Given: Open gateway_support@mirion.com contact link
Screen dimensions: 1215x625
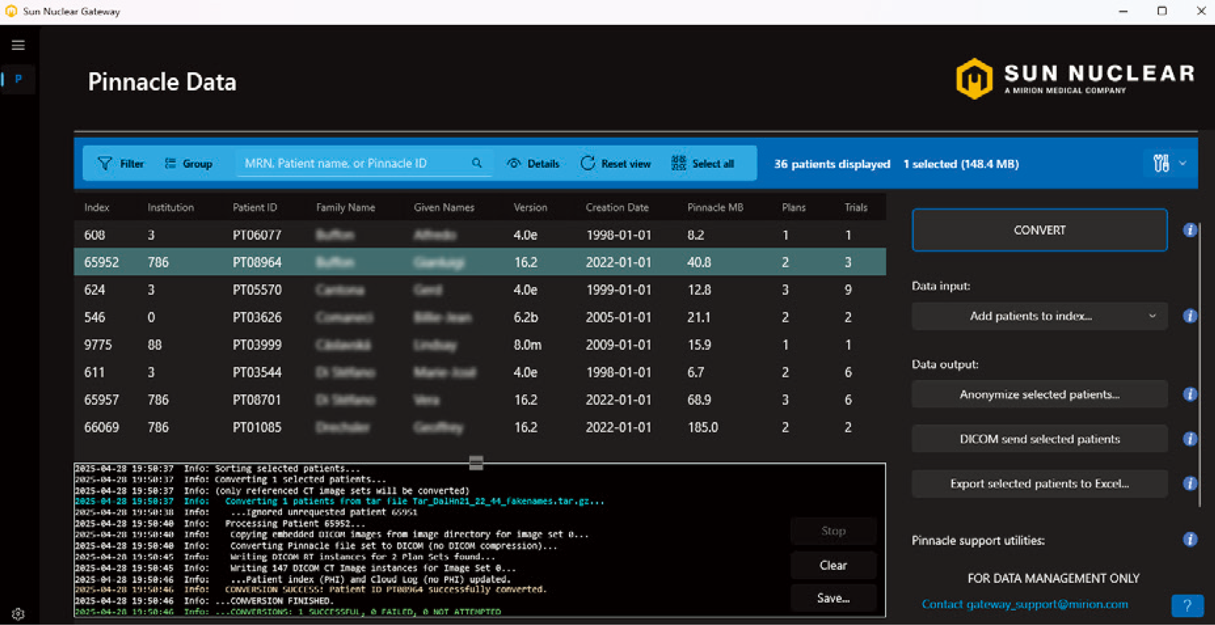Looking at the screenshot, I should coord(1025,604).
